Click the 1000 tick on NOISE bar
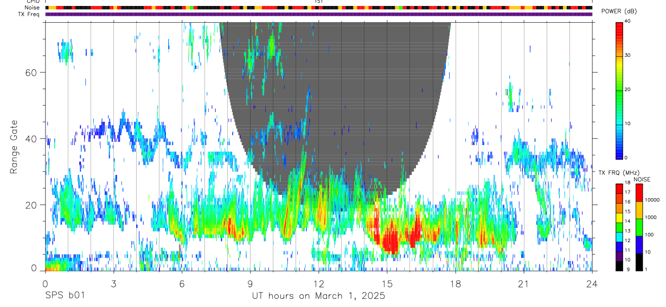This screenshot has height=307, width=666. [651, 217]
